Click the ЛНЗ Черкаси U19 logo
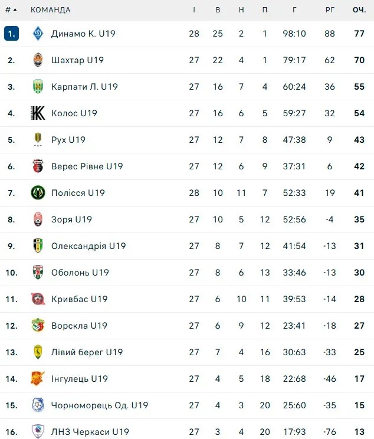The height and width of the screenshot is (439, 374). [x=38, y=432]
